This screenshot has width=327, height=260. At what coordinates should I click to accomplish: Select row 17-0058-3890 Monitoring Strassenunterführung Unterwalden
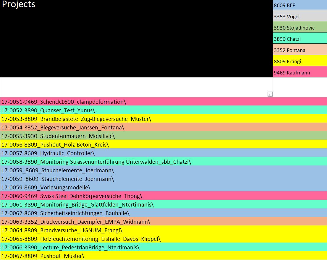[x=163, y=161]
